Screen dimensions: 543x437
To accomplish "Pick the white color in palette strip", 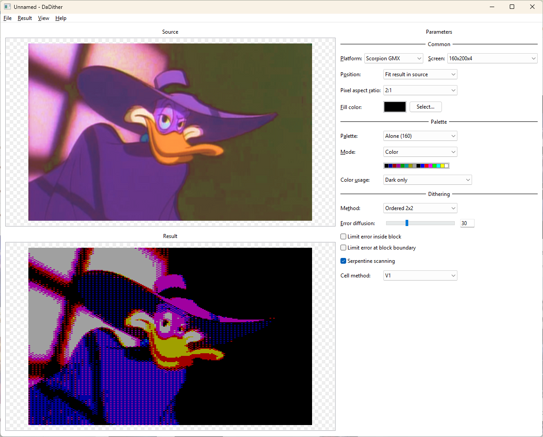I will (x=446, y=166).
